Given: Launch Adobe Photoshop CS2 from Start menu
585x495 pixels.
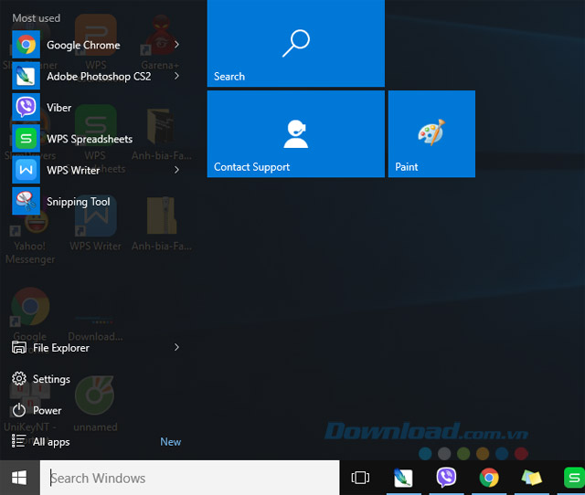Looking at the screenshot, I should [98, 77].
